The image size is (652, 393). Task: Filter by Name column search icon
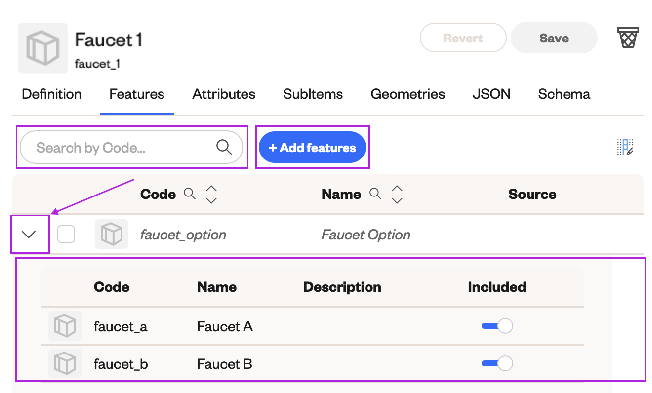(x=375, y=194)
